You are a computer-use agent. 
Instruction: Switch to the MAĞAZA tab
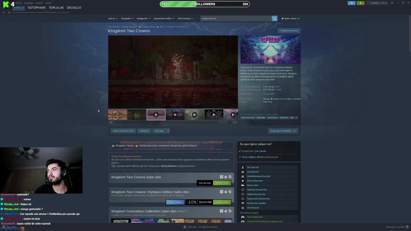point(19,8)
